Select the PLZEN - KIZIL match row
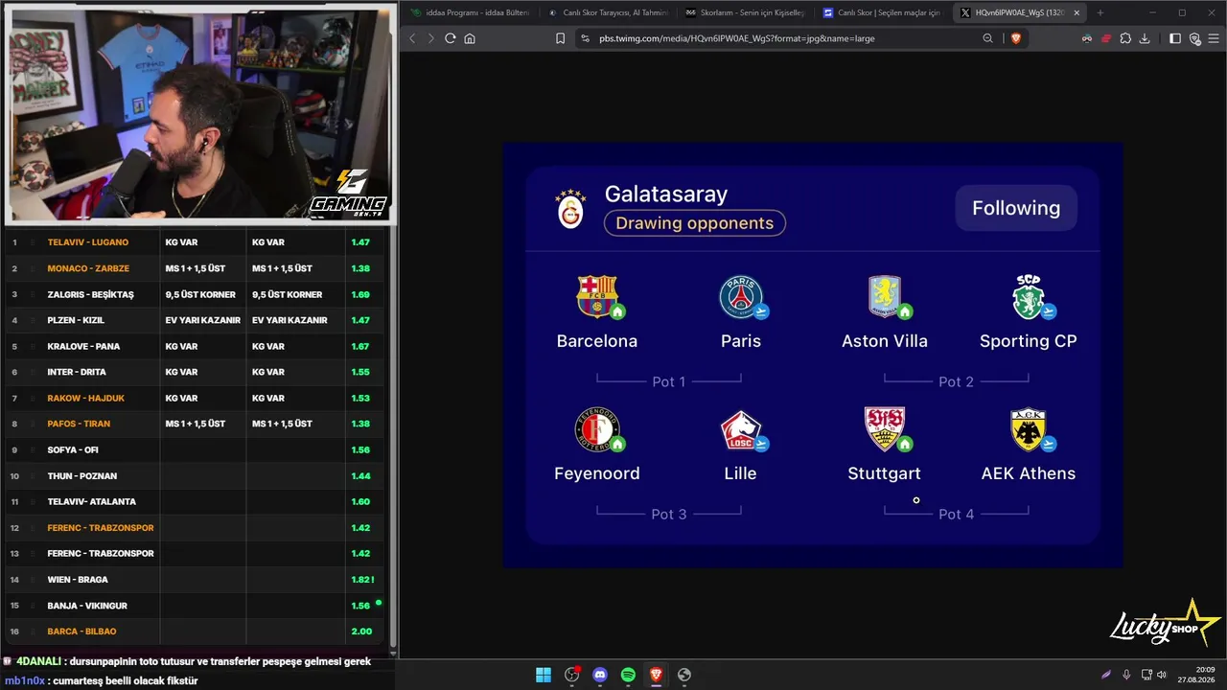1227x690 pixels. coord(195,320)
